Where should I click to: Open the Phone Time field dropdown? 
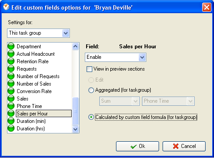pos(168,101)
